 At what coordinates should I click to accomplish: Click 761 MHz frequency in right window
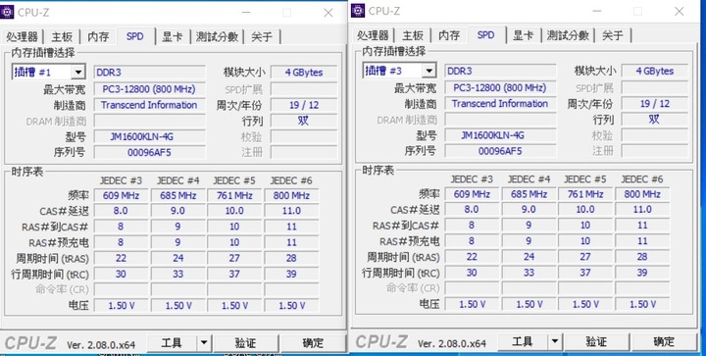(x=585, y=194)
